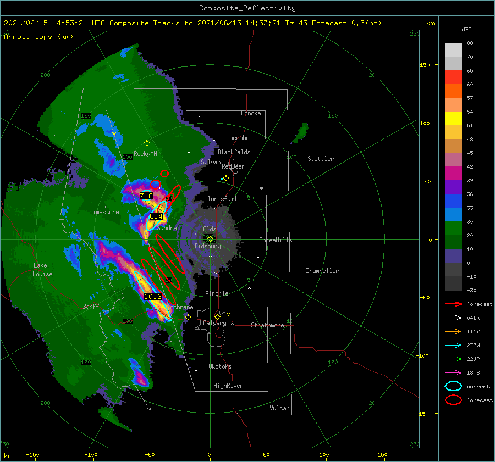The width and height of the screenshot is (495, 462).
Task: Click the orange 111V arrow legend symbol
Action: (x=453, y=331)
